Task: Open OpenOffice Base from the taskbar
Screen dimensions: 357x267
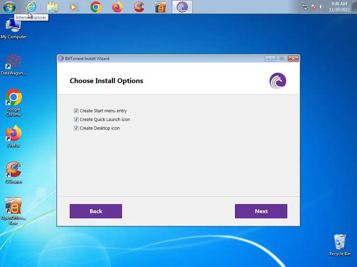Action: tap(160, 7)
